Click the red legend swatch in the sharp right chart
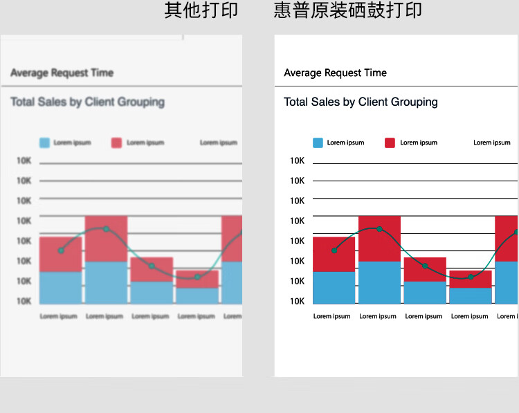The width and height of the screenshot is (519, 413). 390,143
